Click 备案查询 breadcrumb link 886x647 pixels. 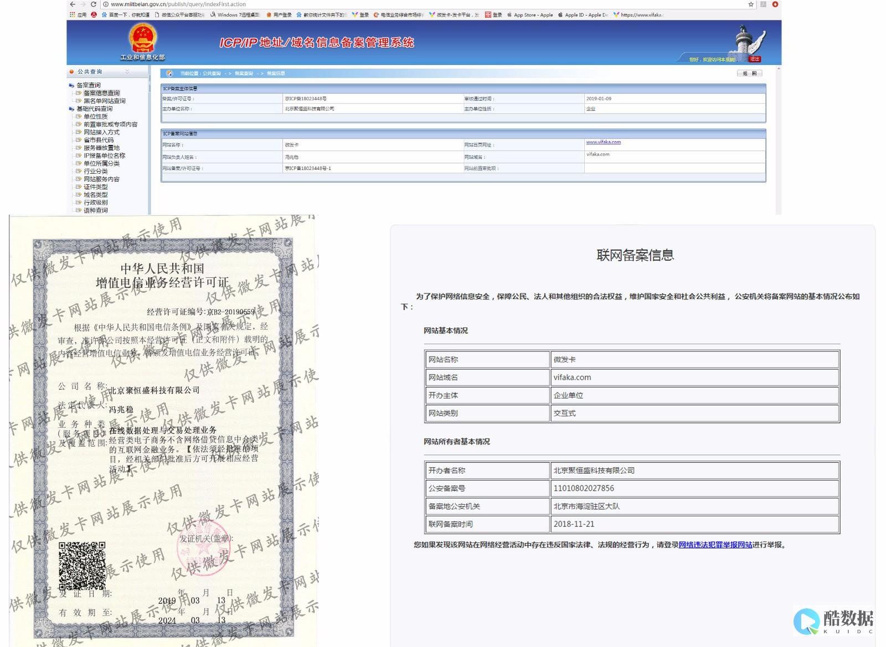coord(244,74)
